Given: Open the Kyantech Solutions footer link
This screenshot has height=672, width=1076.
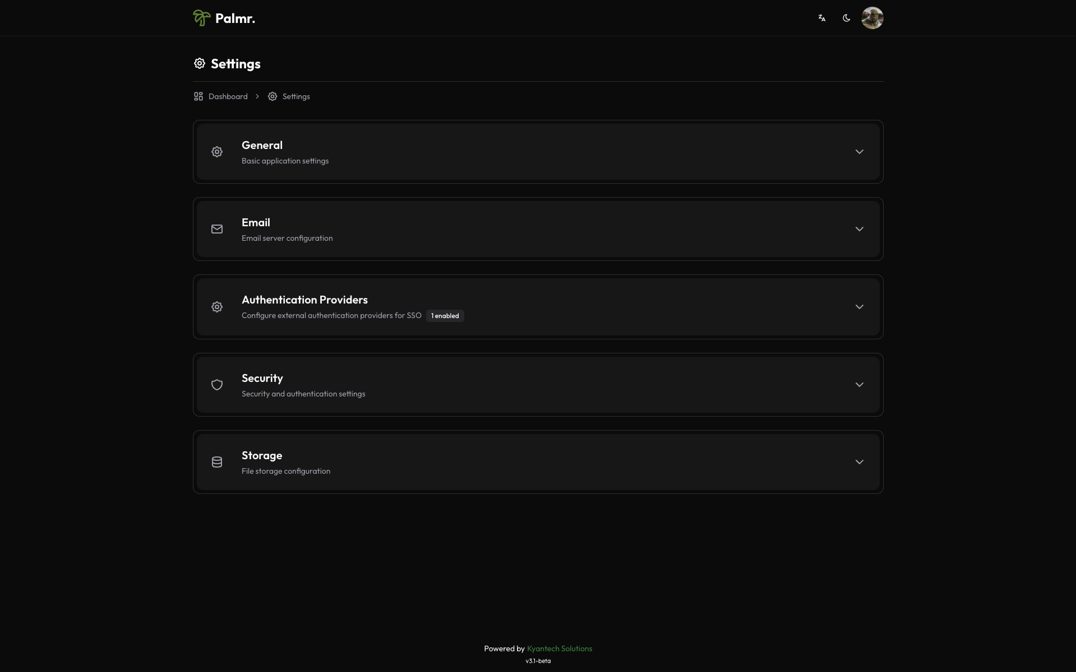Looking at the screenshot, I should [560, 648].
